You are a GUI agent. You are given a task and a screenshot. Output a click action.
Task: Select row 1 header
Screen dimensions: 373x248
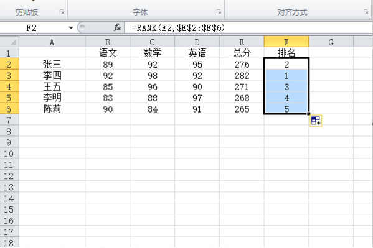[x=9, y=53]
